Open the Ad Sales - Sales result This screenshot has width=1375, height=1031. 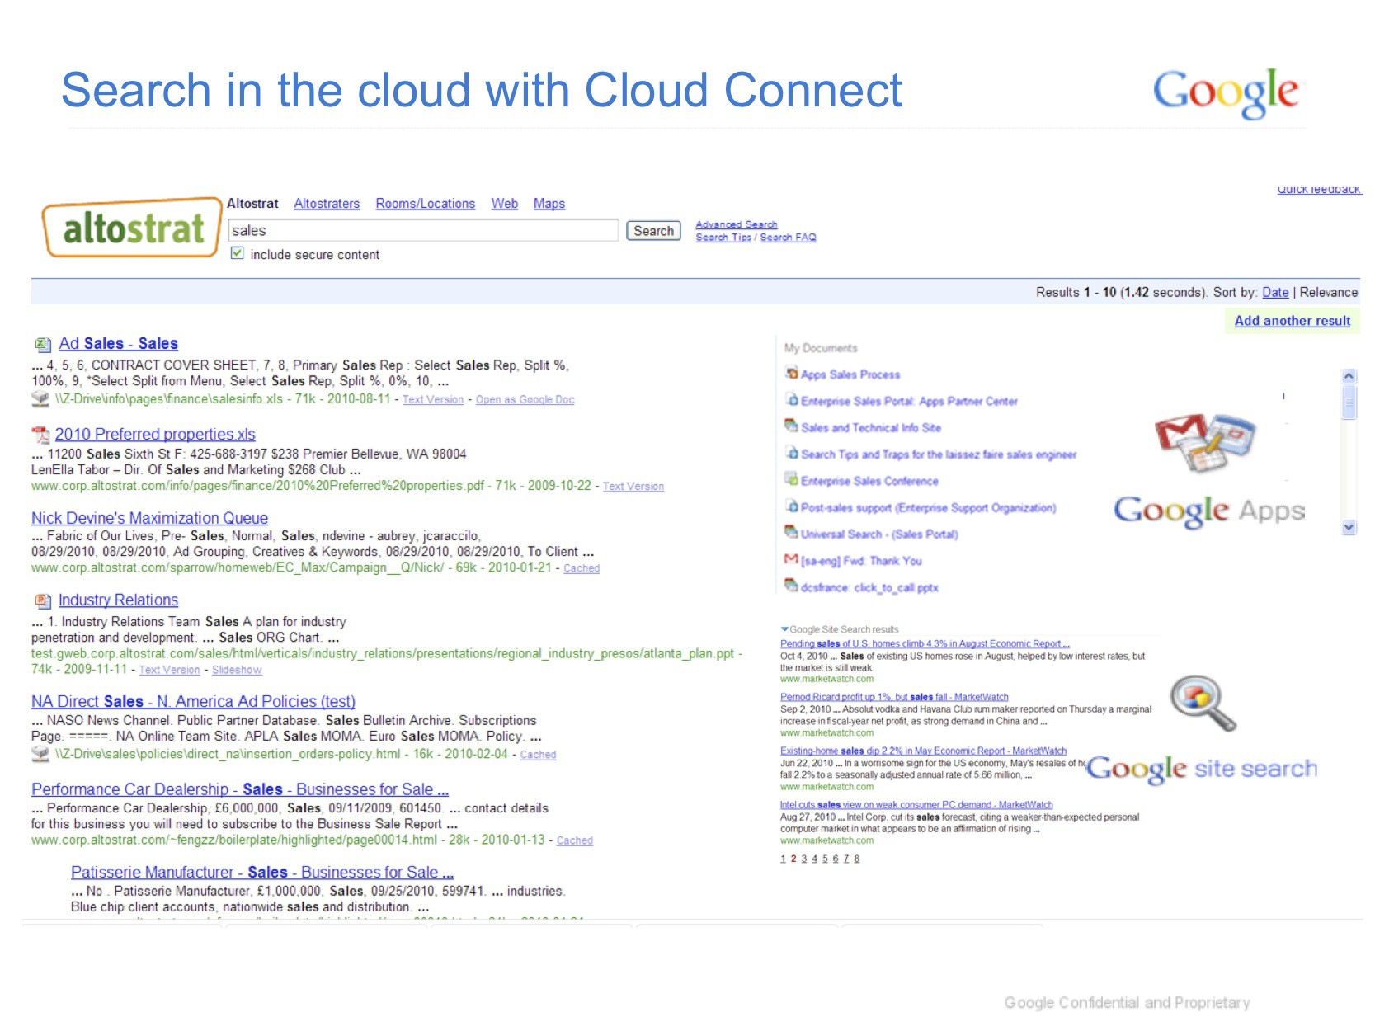[119, 344]
